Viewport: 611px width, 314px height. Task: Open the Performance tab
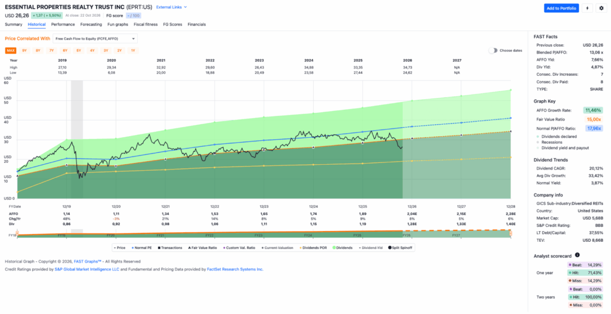(x=63, y=24)
